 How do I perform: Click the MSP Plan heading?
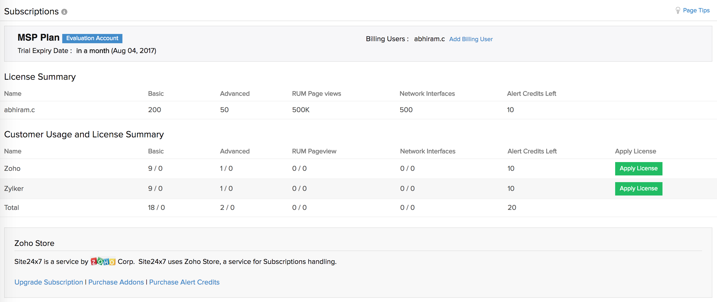click(38, 37)
